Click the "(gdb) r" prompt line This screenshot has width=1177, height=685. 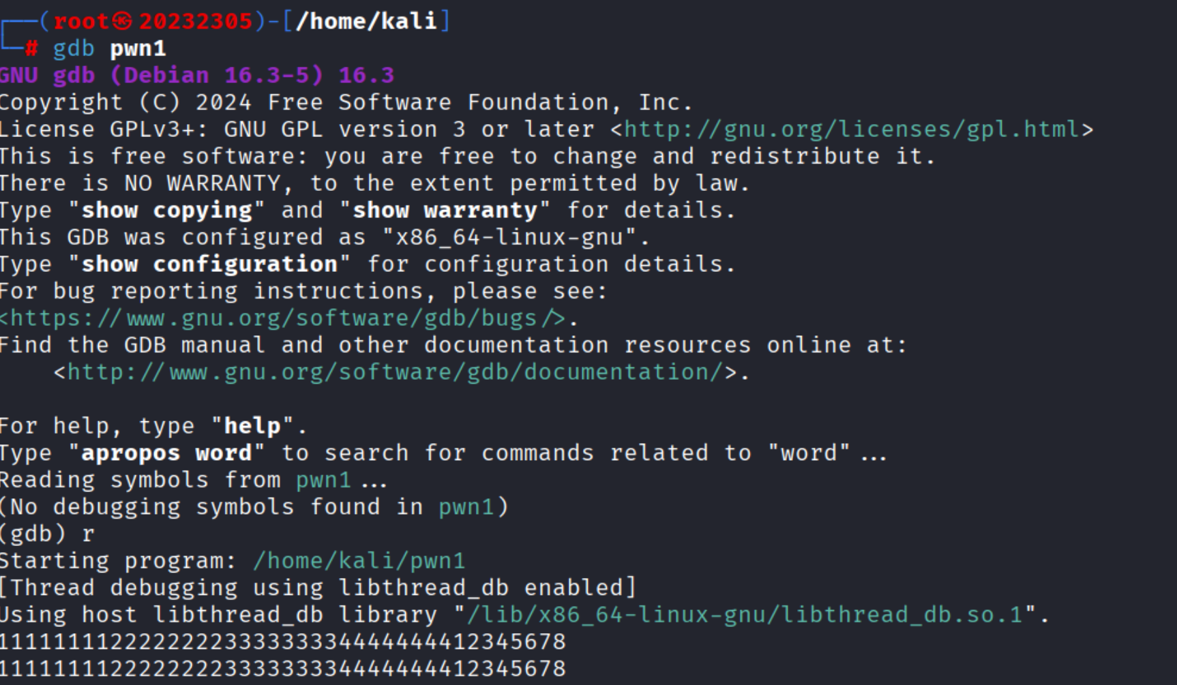click(47, 534)
